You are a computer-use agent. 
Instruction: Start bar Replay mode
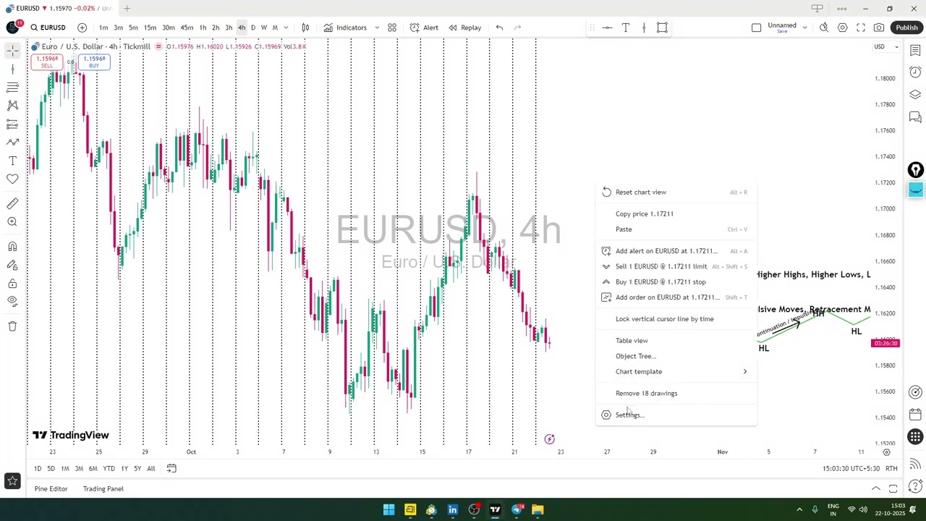pyautogui.click(x=464, y=27)
